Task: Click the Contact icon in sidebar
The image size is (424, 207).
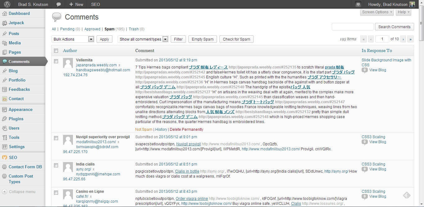Action: pos(4,99)
